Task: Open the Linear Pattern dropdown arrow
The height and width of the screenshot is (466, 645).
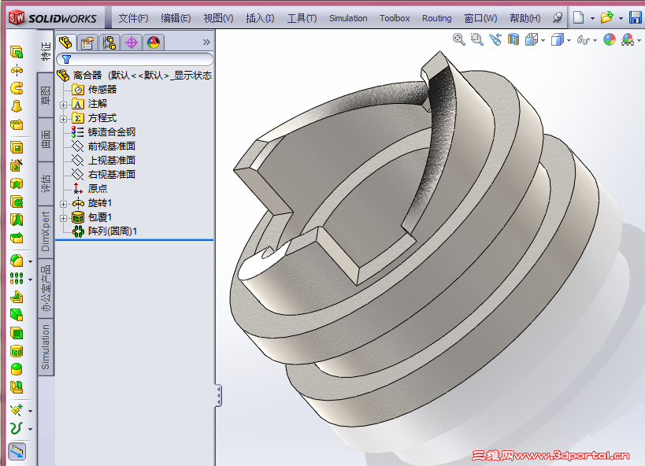Action: 30,279
